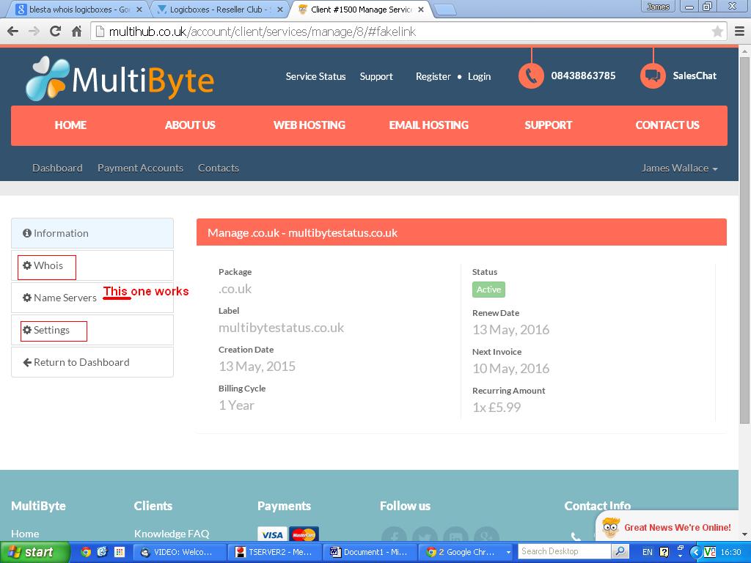Click the page vertical scrollbar thumb
The width and height of the screenshot is (751, 563).
[744, 240]
